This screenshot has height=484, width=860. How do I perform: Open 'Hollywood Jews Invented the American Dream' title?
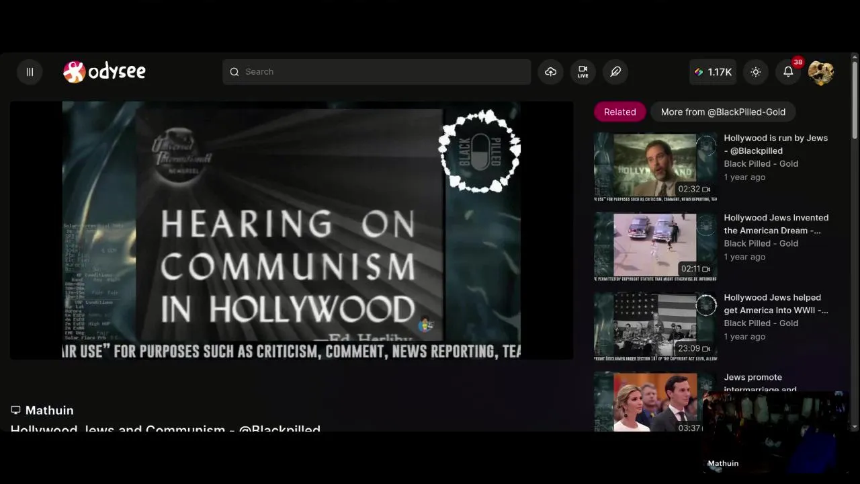(776, 224)
